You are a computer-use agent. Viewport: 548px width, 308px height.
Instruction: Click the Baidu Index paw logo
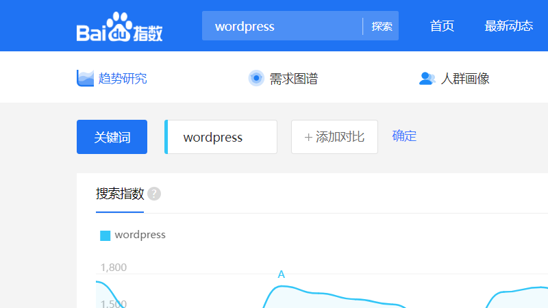(x=119, y=27)
